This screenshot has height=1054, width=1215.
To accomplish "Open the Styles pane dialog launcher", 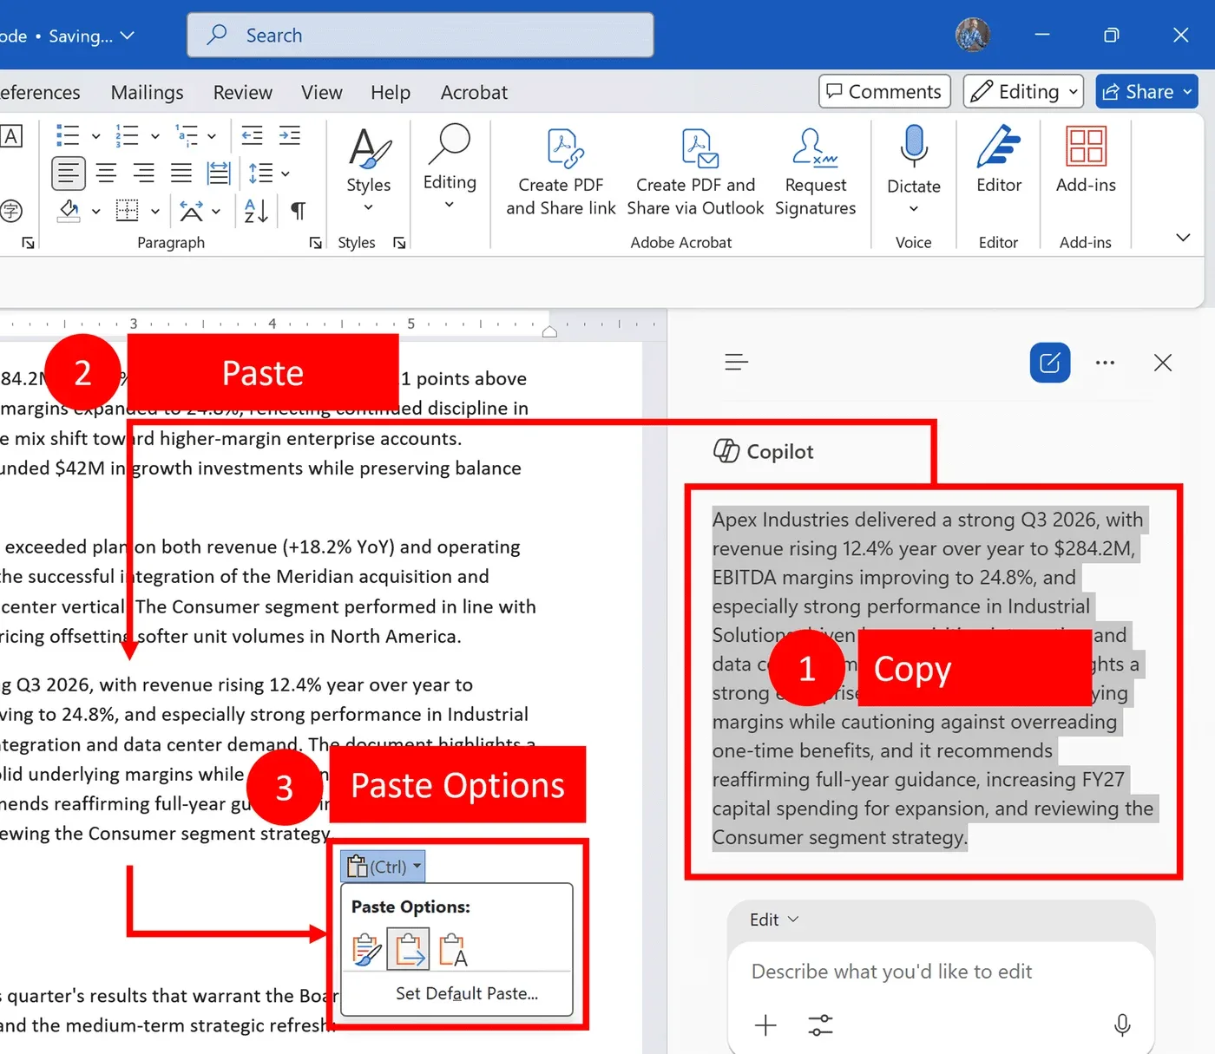I will pos(399,243).
